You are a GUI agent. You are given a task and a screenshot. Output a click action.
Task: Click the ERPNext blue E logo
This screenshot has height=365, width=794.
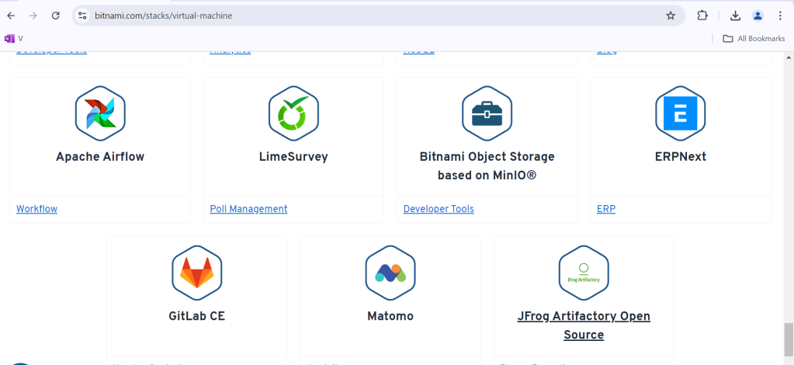pos(681,113)
